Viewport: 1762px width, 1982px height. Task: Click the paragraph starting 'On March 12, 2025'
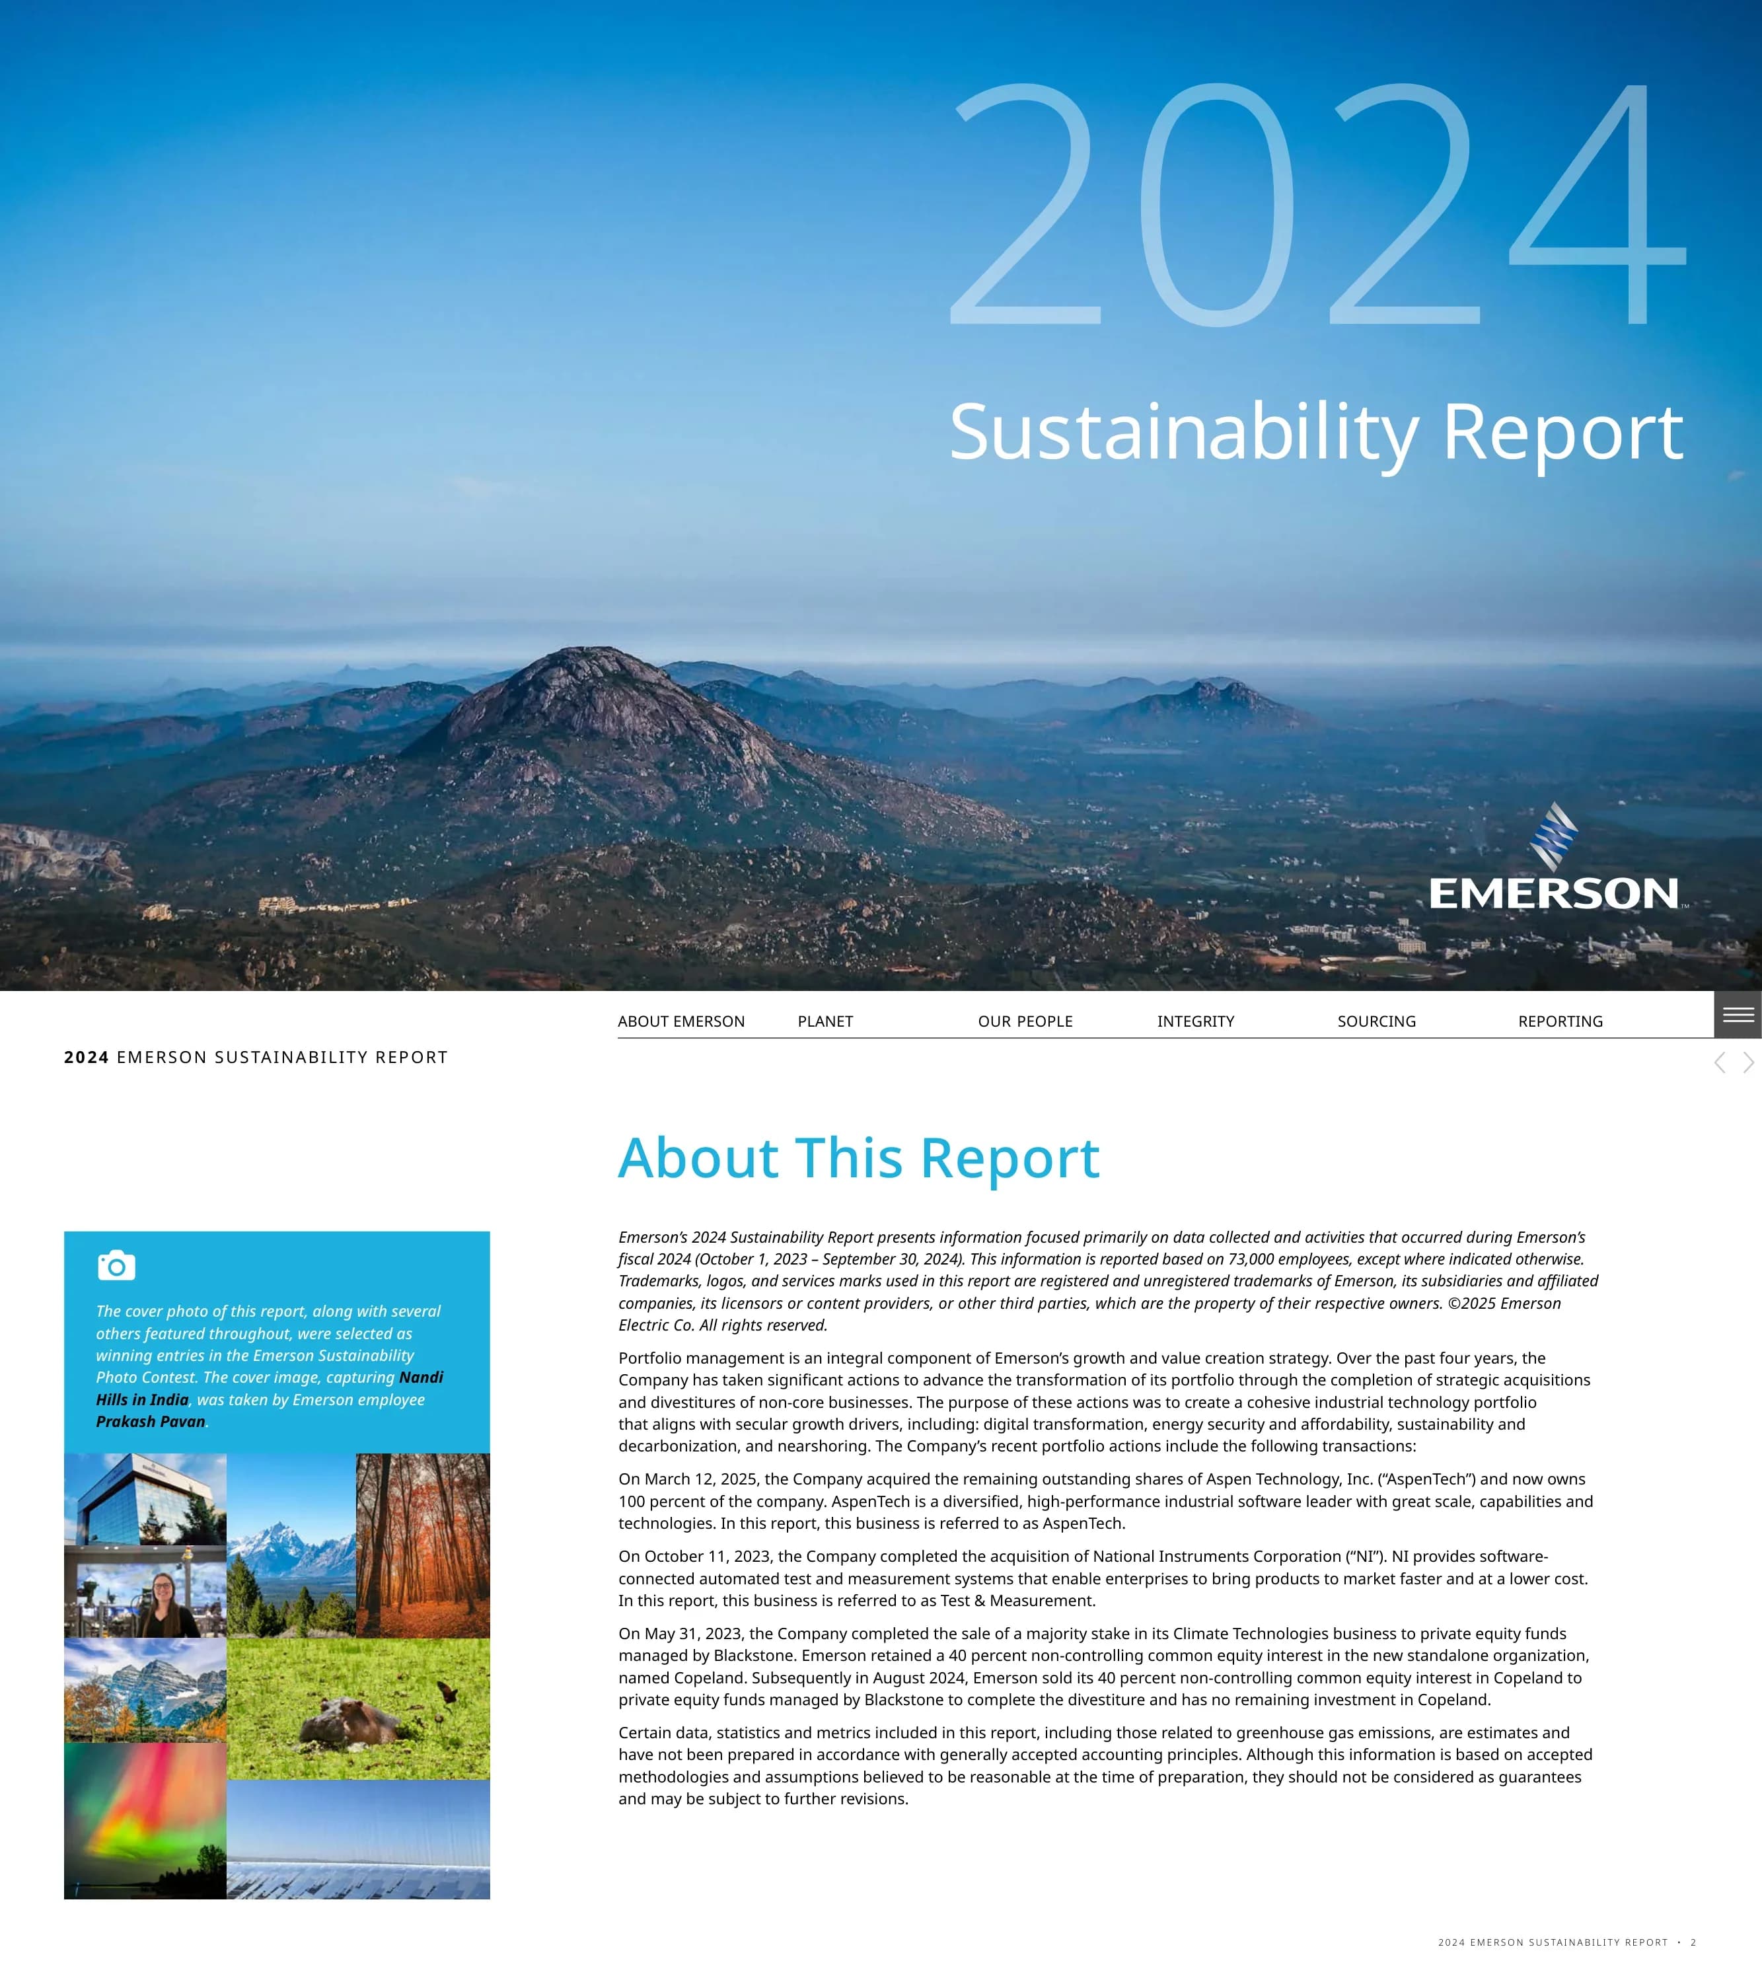[1105, 1501]
